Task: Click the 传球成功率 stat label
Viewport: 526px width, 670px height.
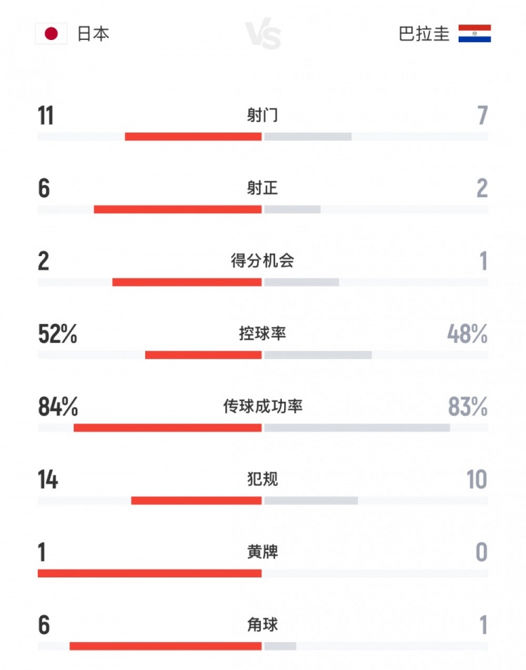Action: (x=262, y=406)
